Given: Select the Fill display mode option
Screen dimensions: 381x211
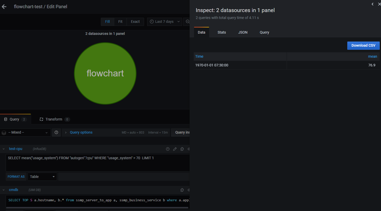Looking at the screenshot, I should (x=107, y=22).
